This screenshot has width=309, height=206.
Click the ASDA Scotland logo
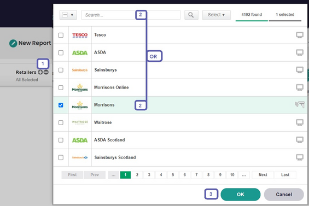point(80,140)
